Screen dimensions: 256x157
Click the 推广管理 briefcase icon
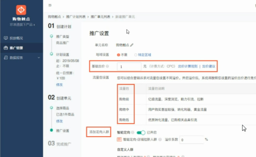tap(6, 48)
